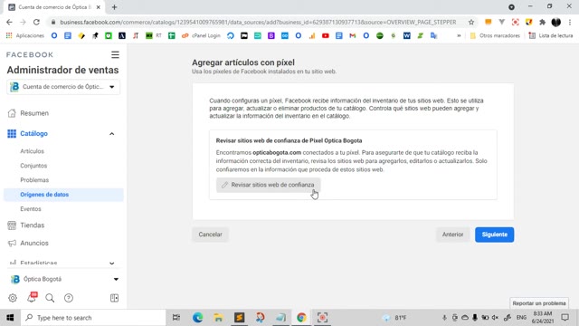This screenshot has width=579, height=326.
Task: Click the volume muted tray icon
Action: tap(495, 318)
